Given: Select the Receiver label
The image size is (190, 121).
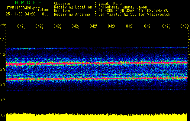Looking at the screenshot, I should click(63, 11).
